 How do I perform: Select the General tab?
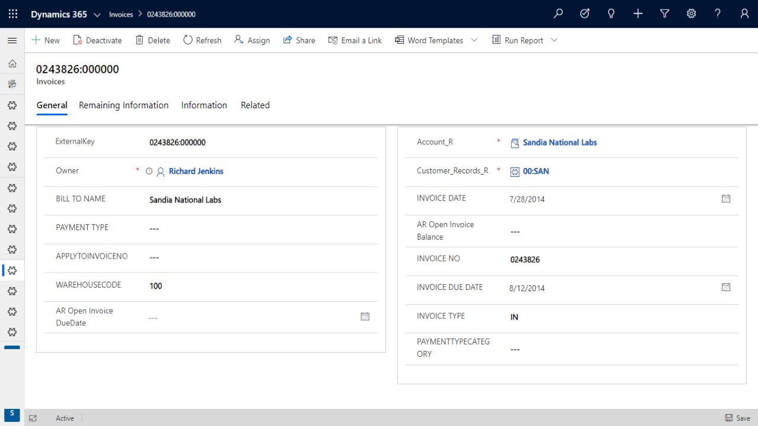tap(52, 105)
